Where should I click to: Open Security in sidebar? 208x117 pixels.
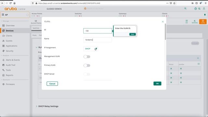point(9,51)
